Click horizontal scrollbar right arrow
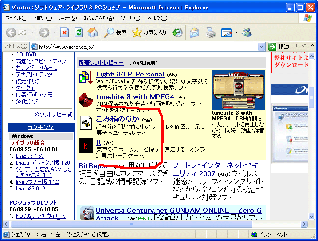 tap(304, 224)
